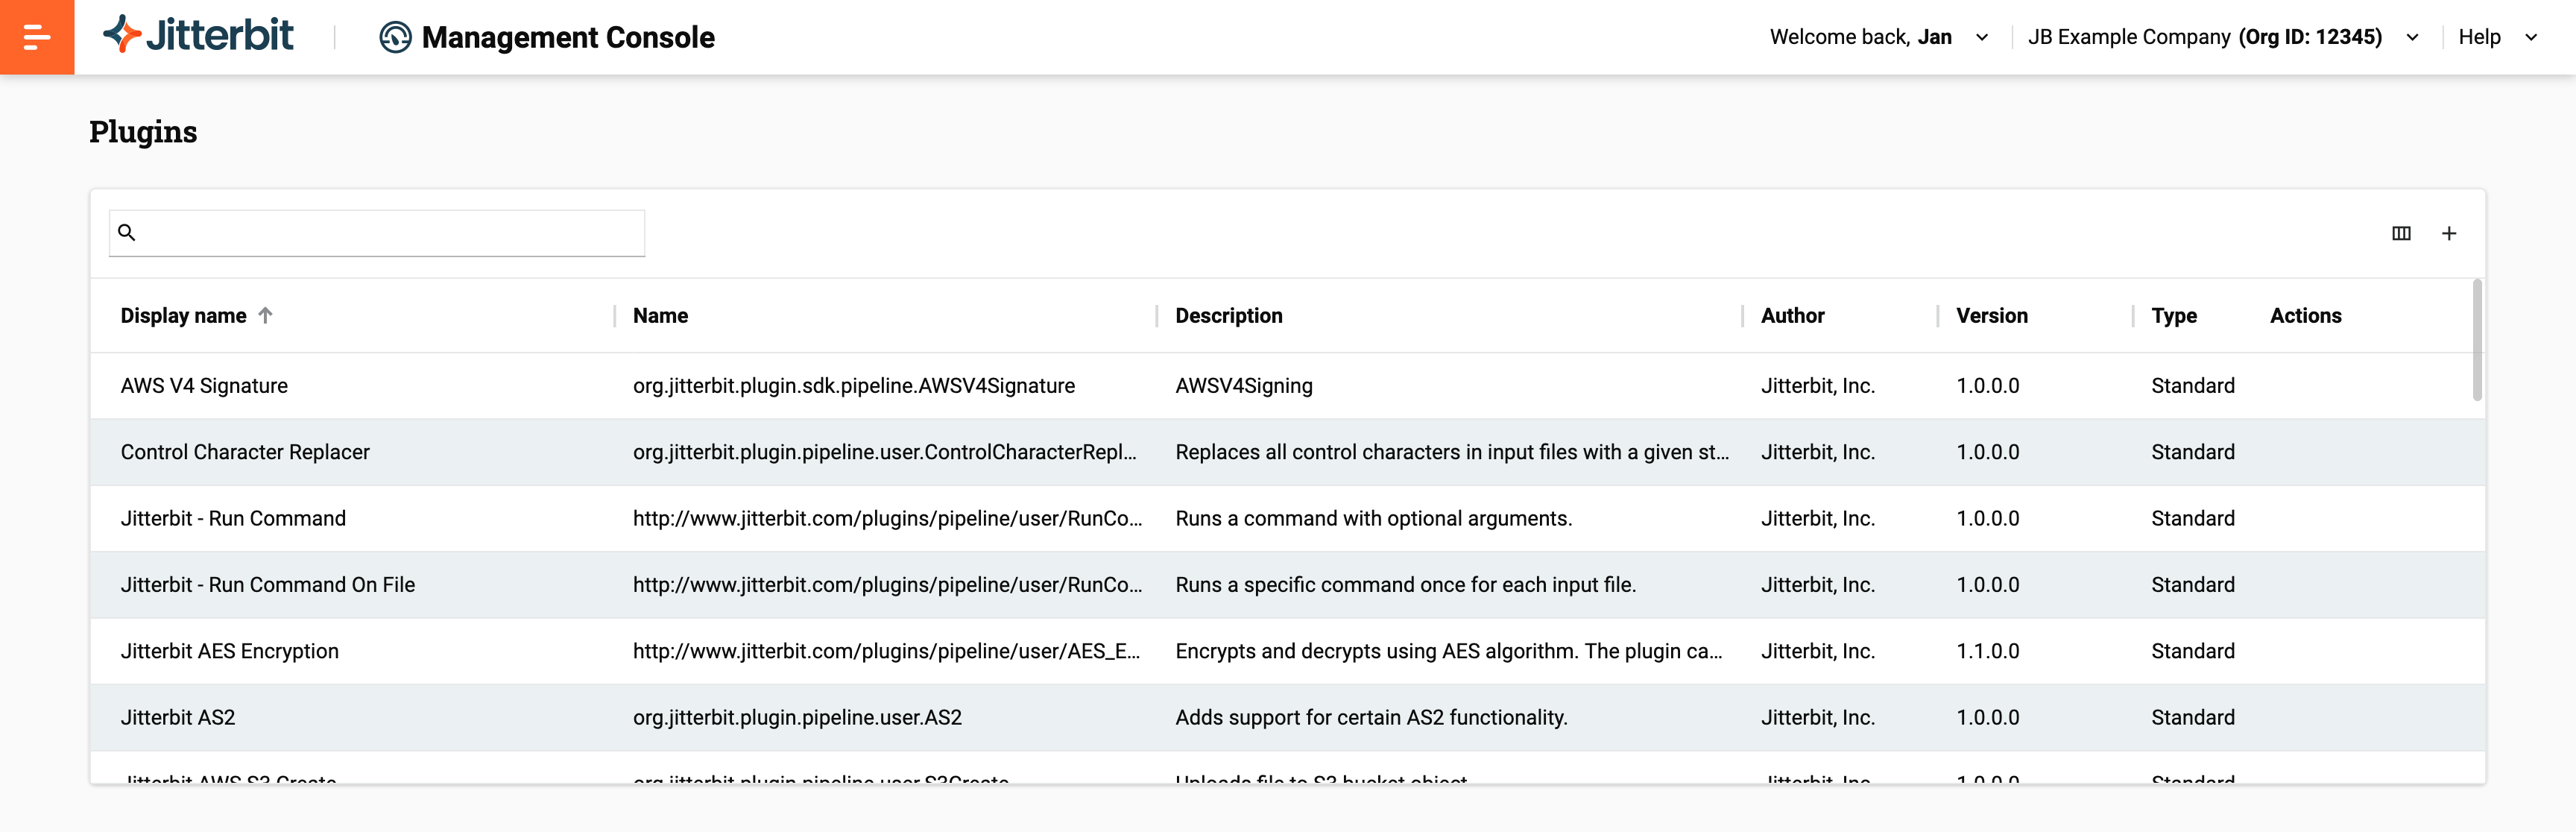Click 'Runs a specific command once' description
This screenshot has height=832, width=2576.
(x=1405, y=585)
